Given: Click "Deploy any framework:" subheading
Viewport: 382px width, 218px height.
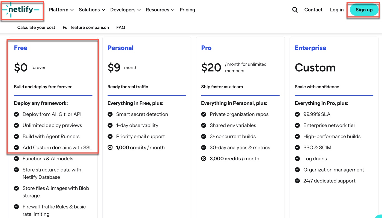Looking at the screenshot, I should click(x=41, y=103).
